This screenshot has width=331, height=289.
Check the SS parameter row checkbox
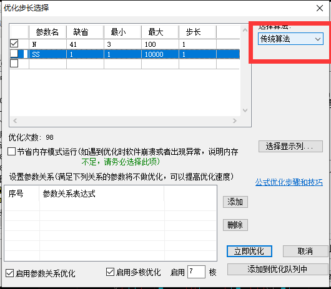click(x=14, y=54)
